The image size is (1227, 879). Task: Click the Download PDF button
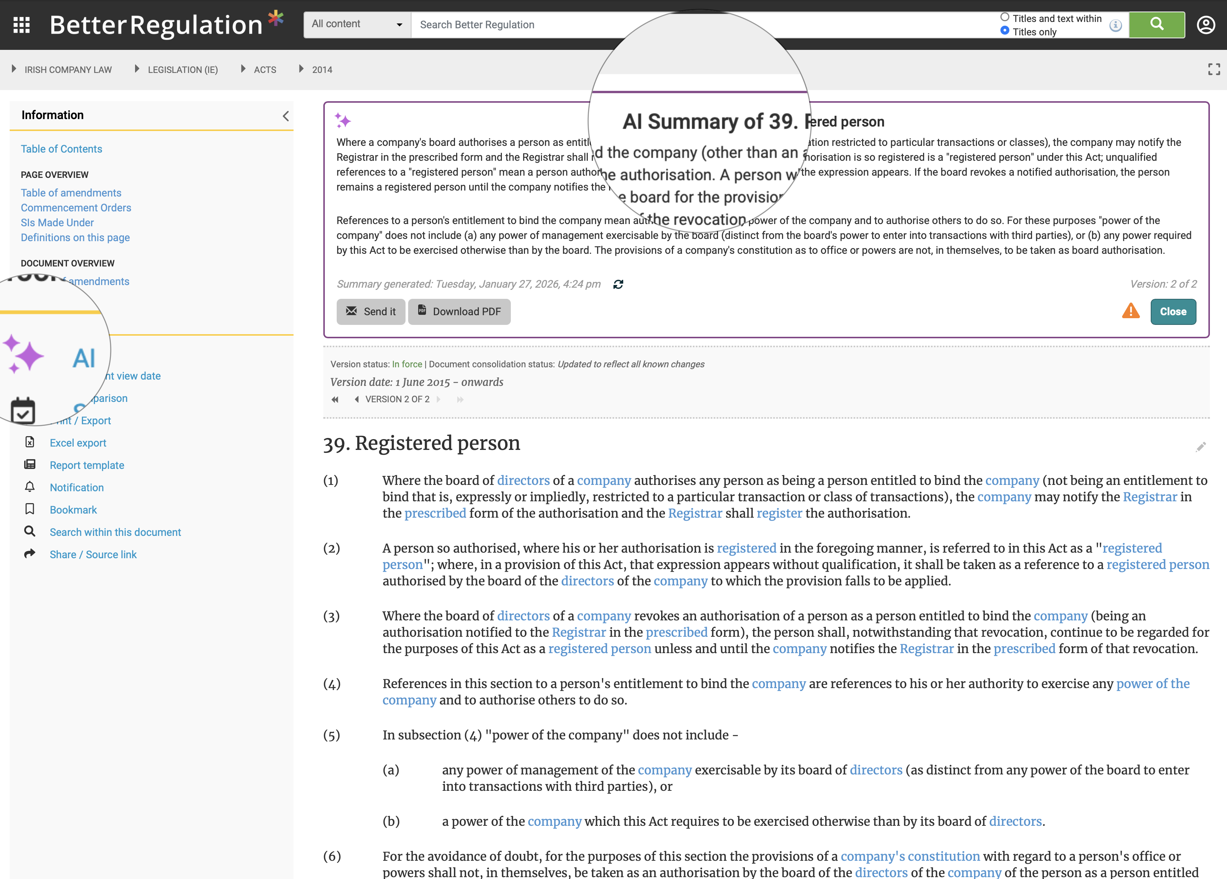459,311
